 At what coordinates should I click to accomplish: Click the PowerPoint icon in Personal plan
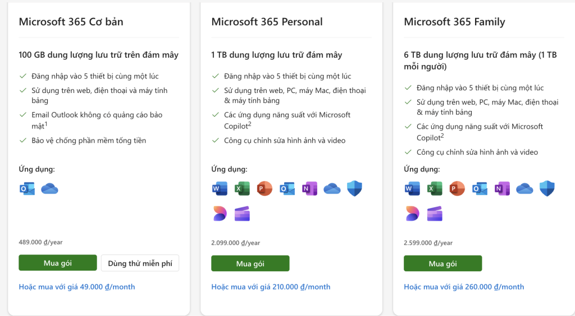pos(264,189)
